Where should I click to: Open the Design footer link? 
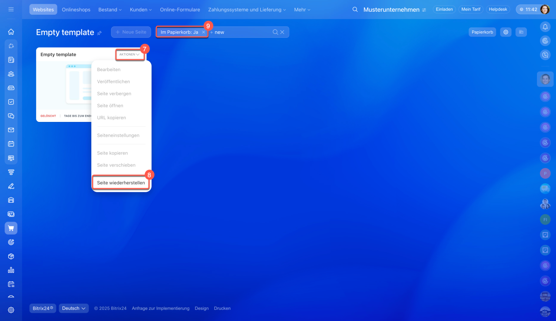click(x=202, y=308)
